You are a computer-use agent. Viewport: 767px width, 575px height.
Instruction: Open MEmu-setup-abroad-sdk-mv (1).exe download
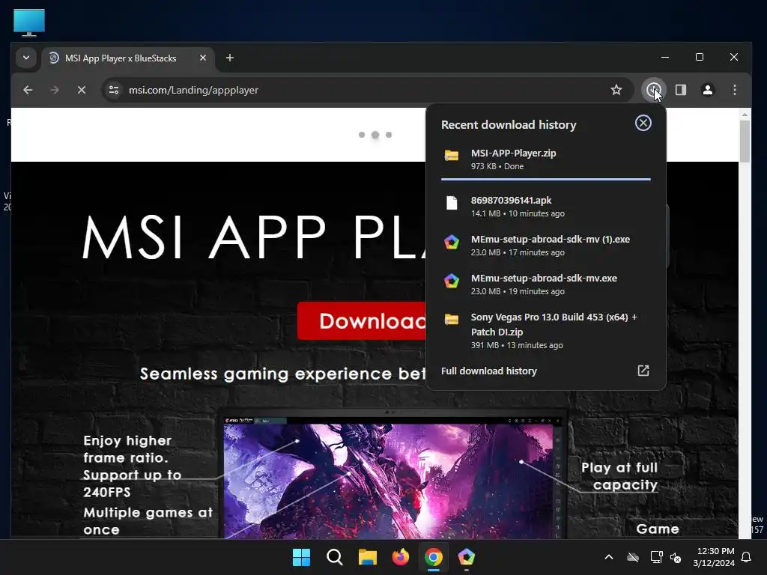coord(546,246)
